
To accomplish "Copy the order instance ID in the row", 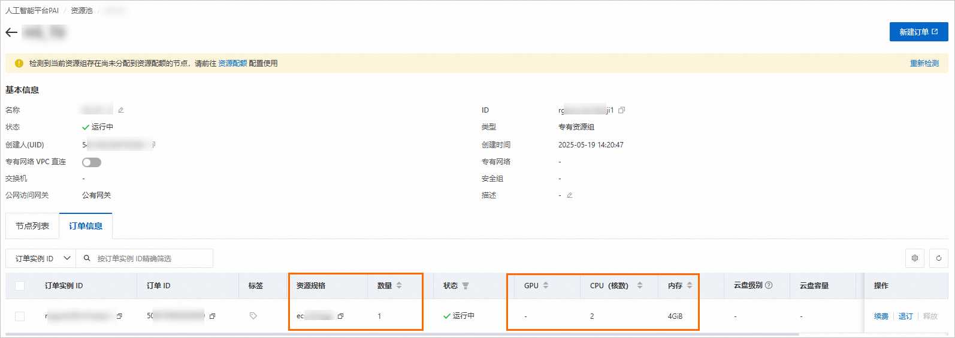I will [x=119, y=316].
